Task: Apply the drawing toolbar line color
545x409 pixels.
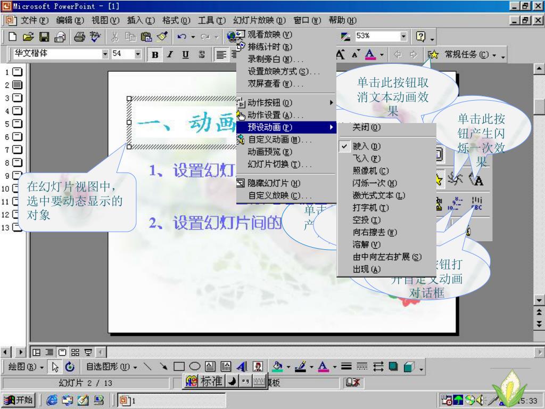Action: tap(301, 366)
